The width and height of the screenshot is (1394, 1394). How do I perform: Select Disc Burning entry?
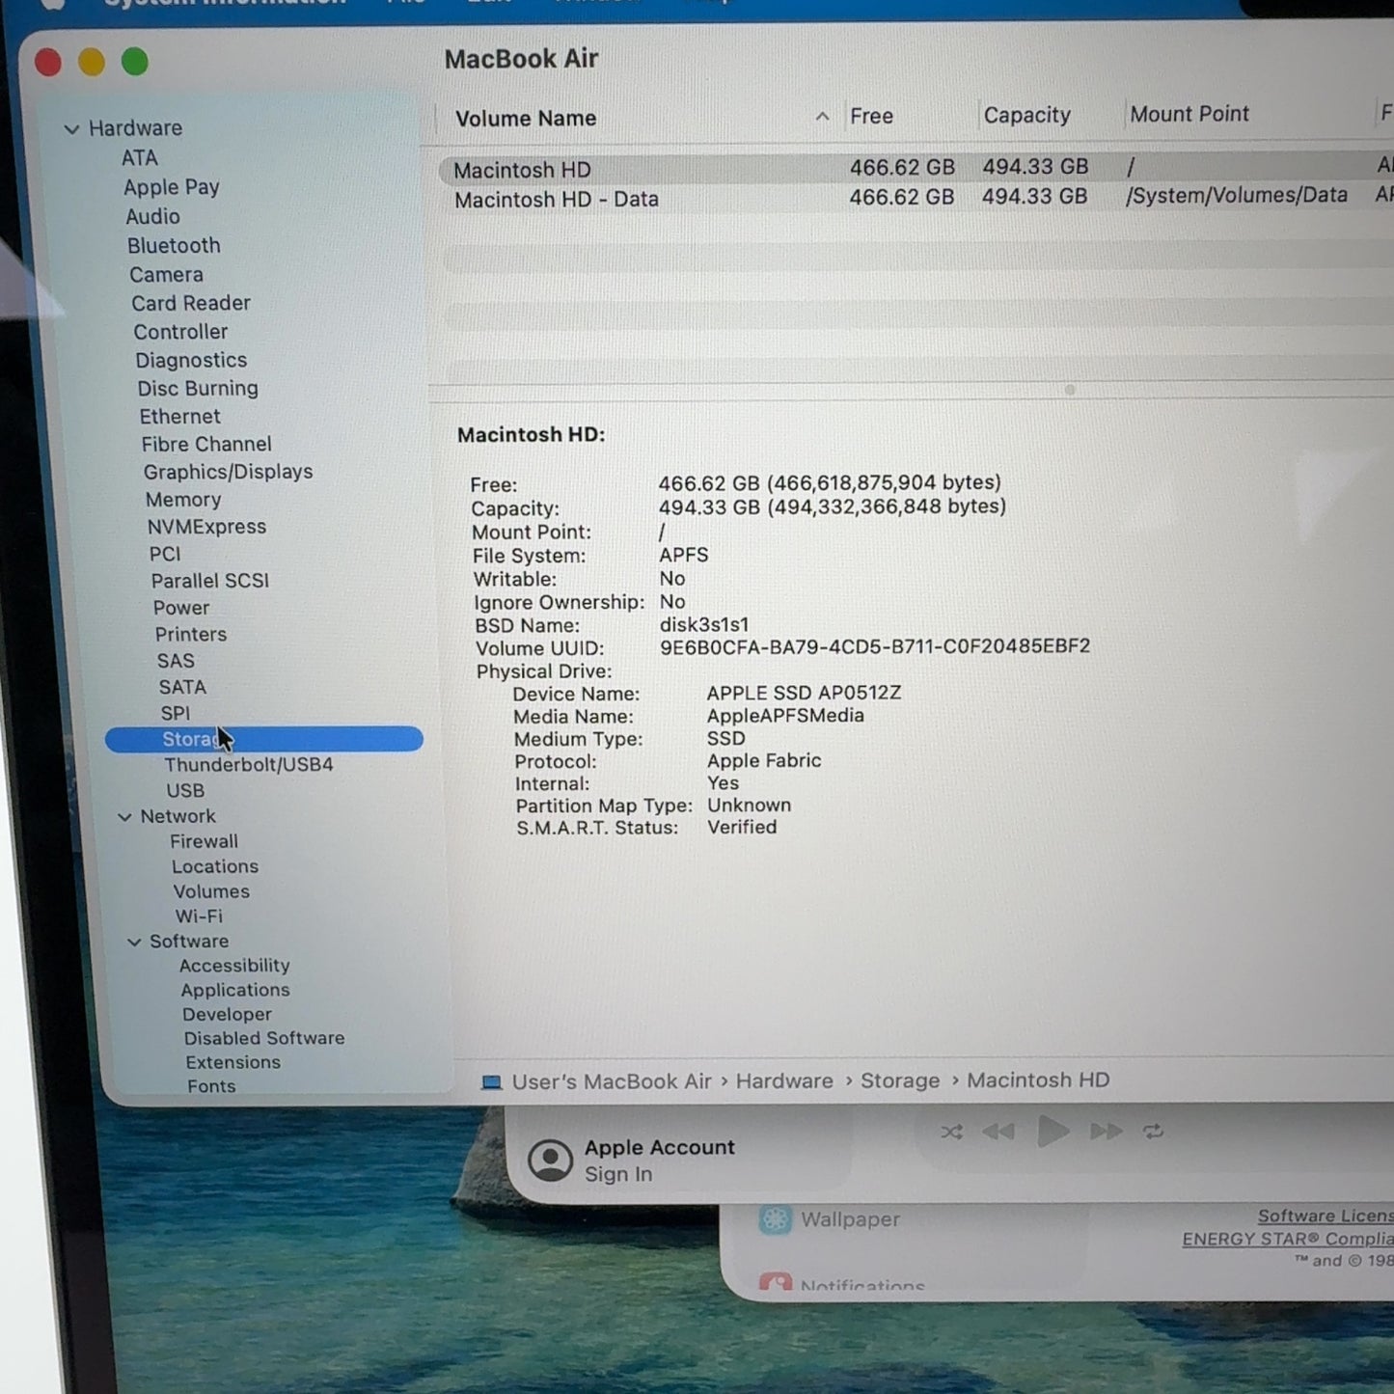click(x=198, y=389)
